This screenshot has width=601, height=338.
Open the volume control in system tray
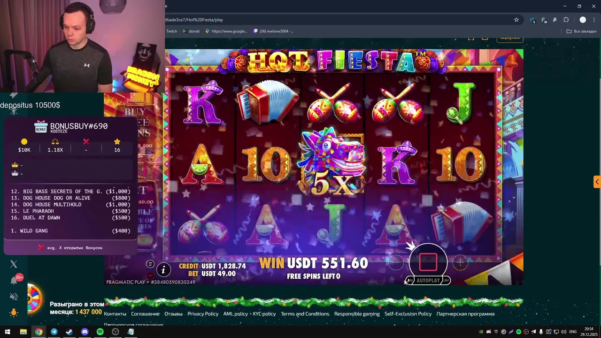pos(563,332)
